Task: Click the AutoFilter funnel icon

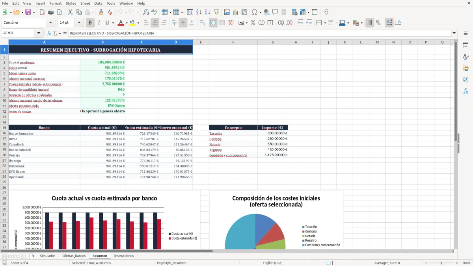Action: (216, 12)
